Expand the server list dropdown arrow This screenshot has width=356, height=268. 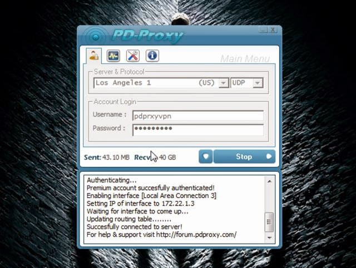[224, 83]
